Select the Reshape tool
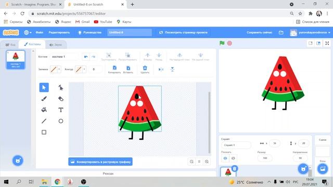The height and width of the screenshot is (187, 333). coord(61,87)
